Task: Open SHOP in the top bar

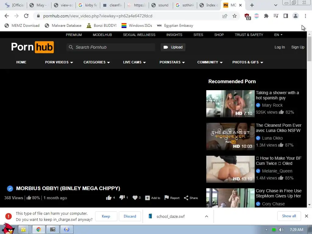Action: click(219, 35)
